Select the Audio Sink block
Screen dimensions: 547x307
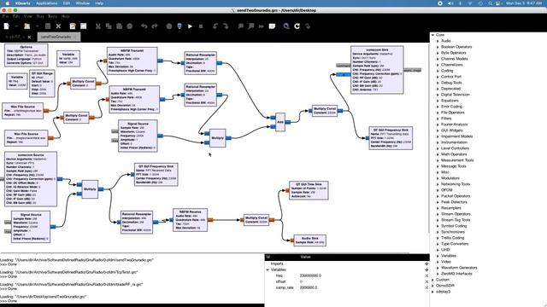(x=309, y=240)
